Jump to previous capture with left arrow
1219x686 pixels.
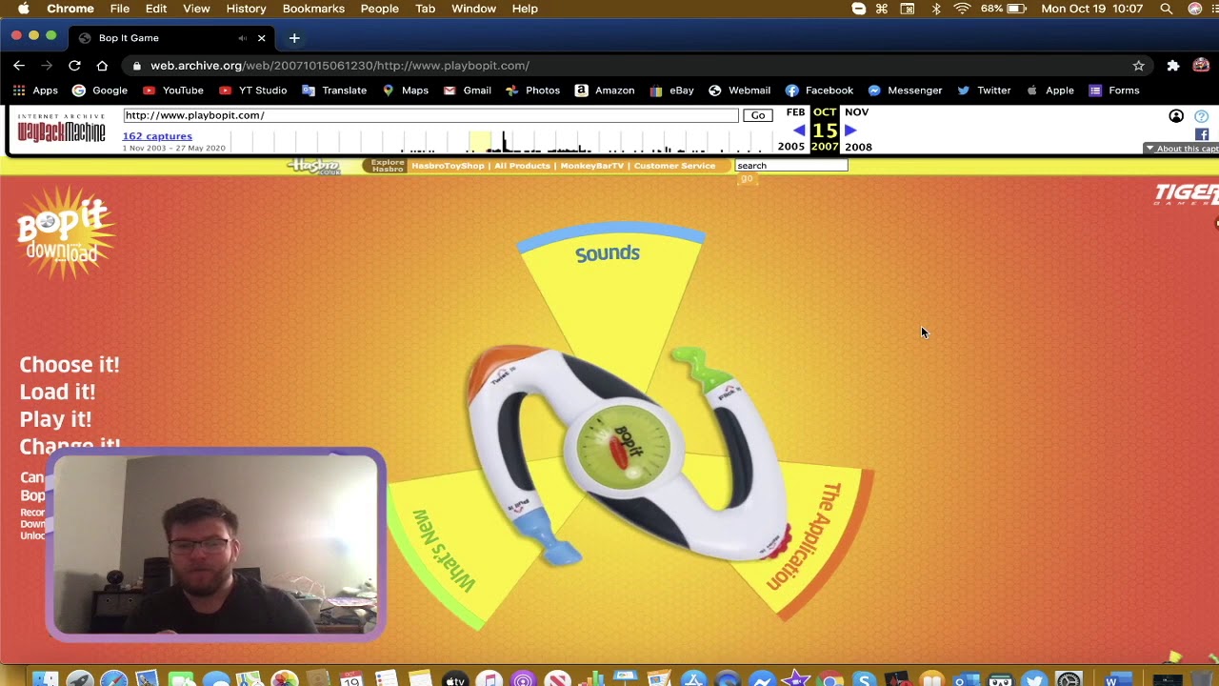798,131
